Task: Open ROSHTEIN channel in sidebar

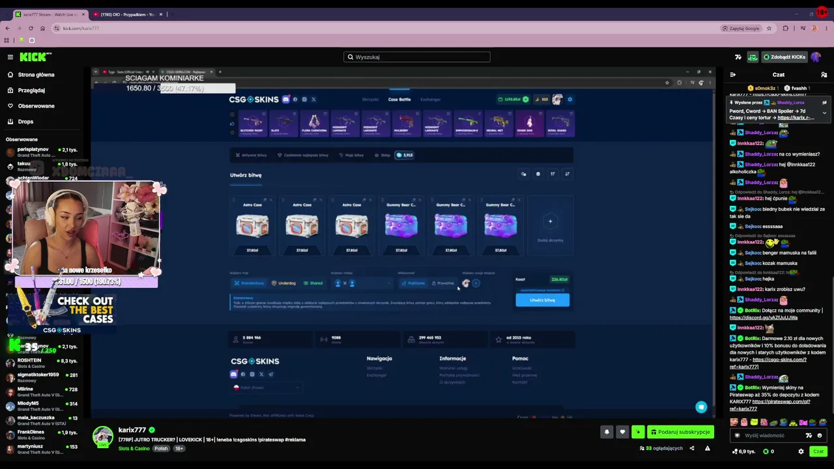Action: (42, 363)
